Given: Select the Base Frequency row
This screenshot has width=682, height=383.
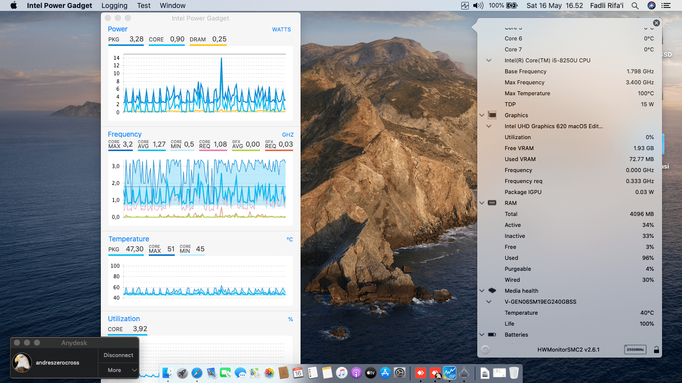Looking at the screenshot, I should click(x=570, y=71).
